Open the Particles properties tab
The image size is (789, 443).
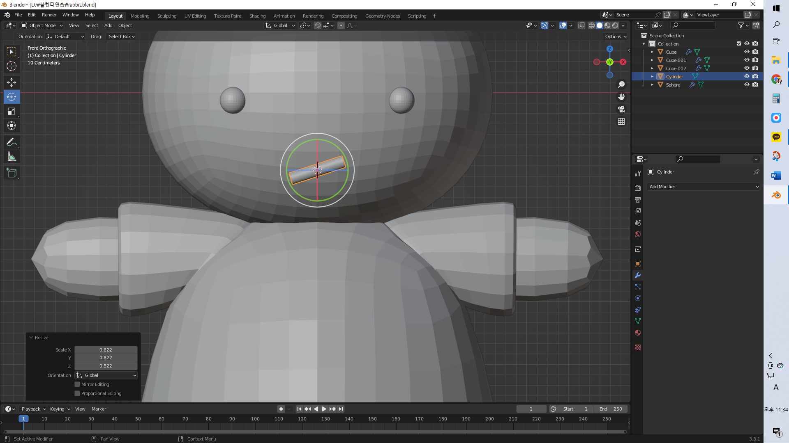click(x=638, y=287)
